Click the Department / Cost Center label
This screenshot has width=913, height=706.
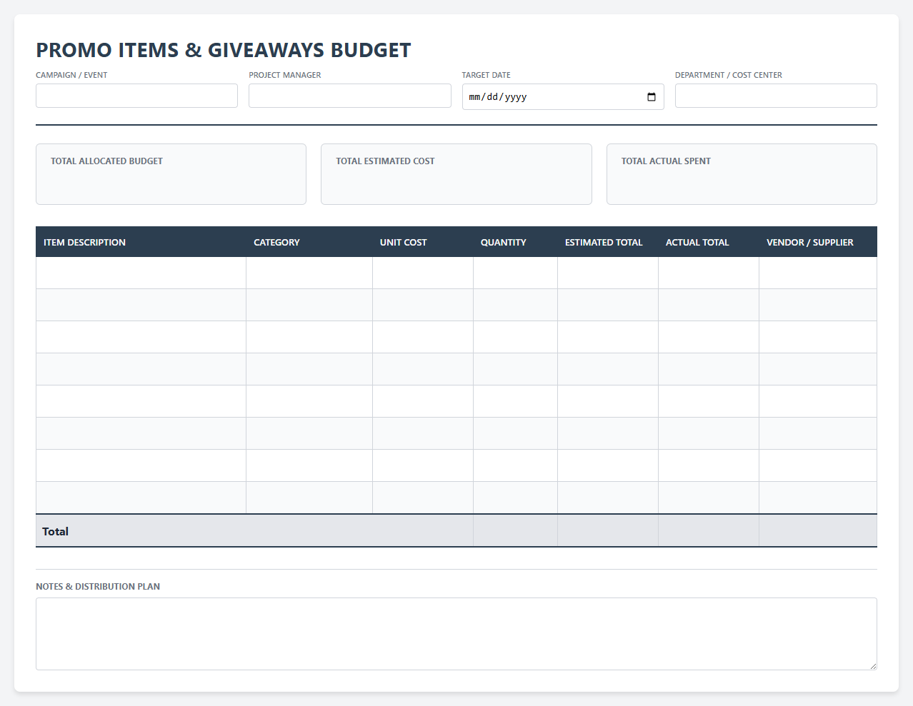pos(729,75)
